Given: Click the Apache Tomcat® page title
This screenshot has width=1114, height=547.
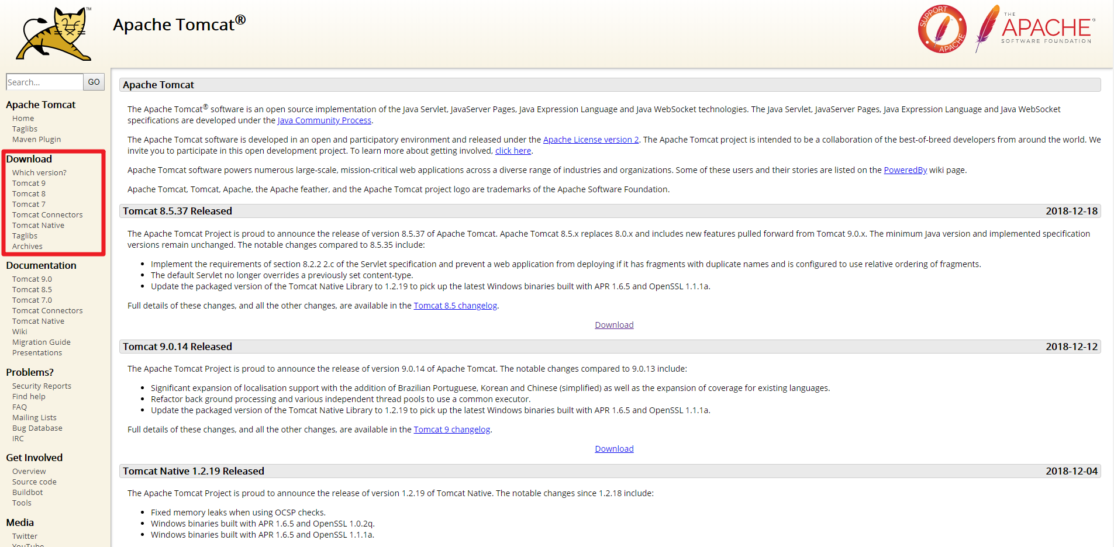Looking at the screenshot, I should 179,24.
